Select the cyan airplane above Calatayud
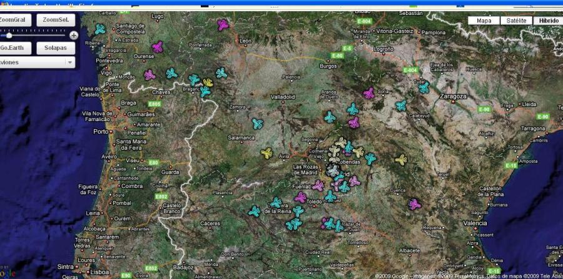The height and width of the screenshot is (279, 563). [x=401, y=105]
